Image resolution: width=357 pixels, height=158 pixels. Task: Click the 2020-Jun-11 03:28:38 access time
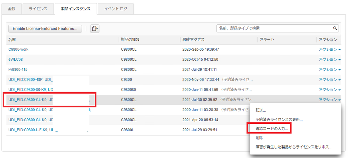[200, 109]
